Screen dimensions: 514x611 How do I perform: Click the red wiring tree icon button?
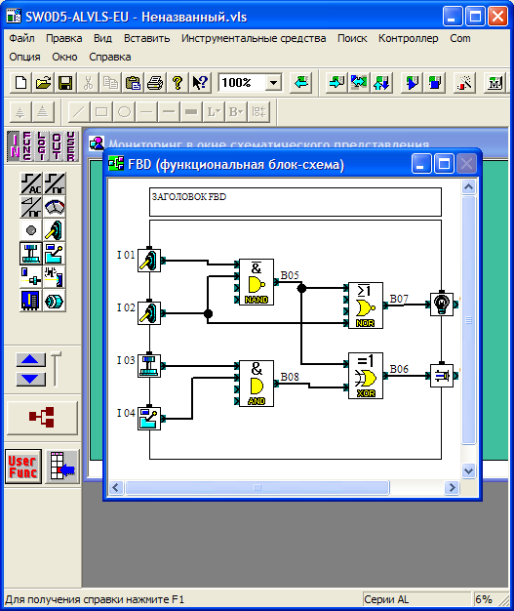pos(42,418)
